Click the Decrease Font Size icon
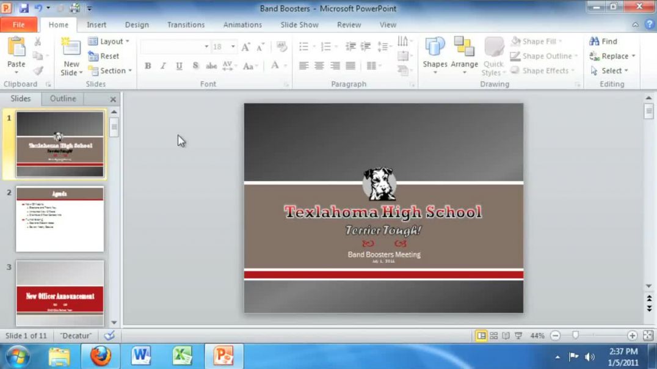Screen dimensions: 657x369 coord(260,46)
